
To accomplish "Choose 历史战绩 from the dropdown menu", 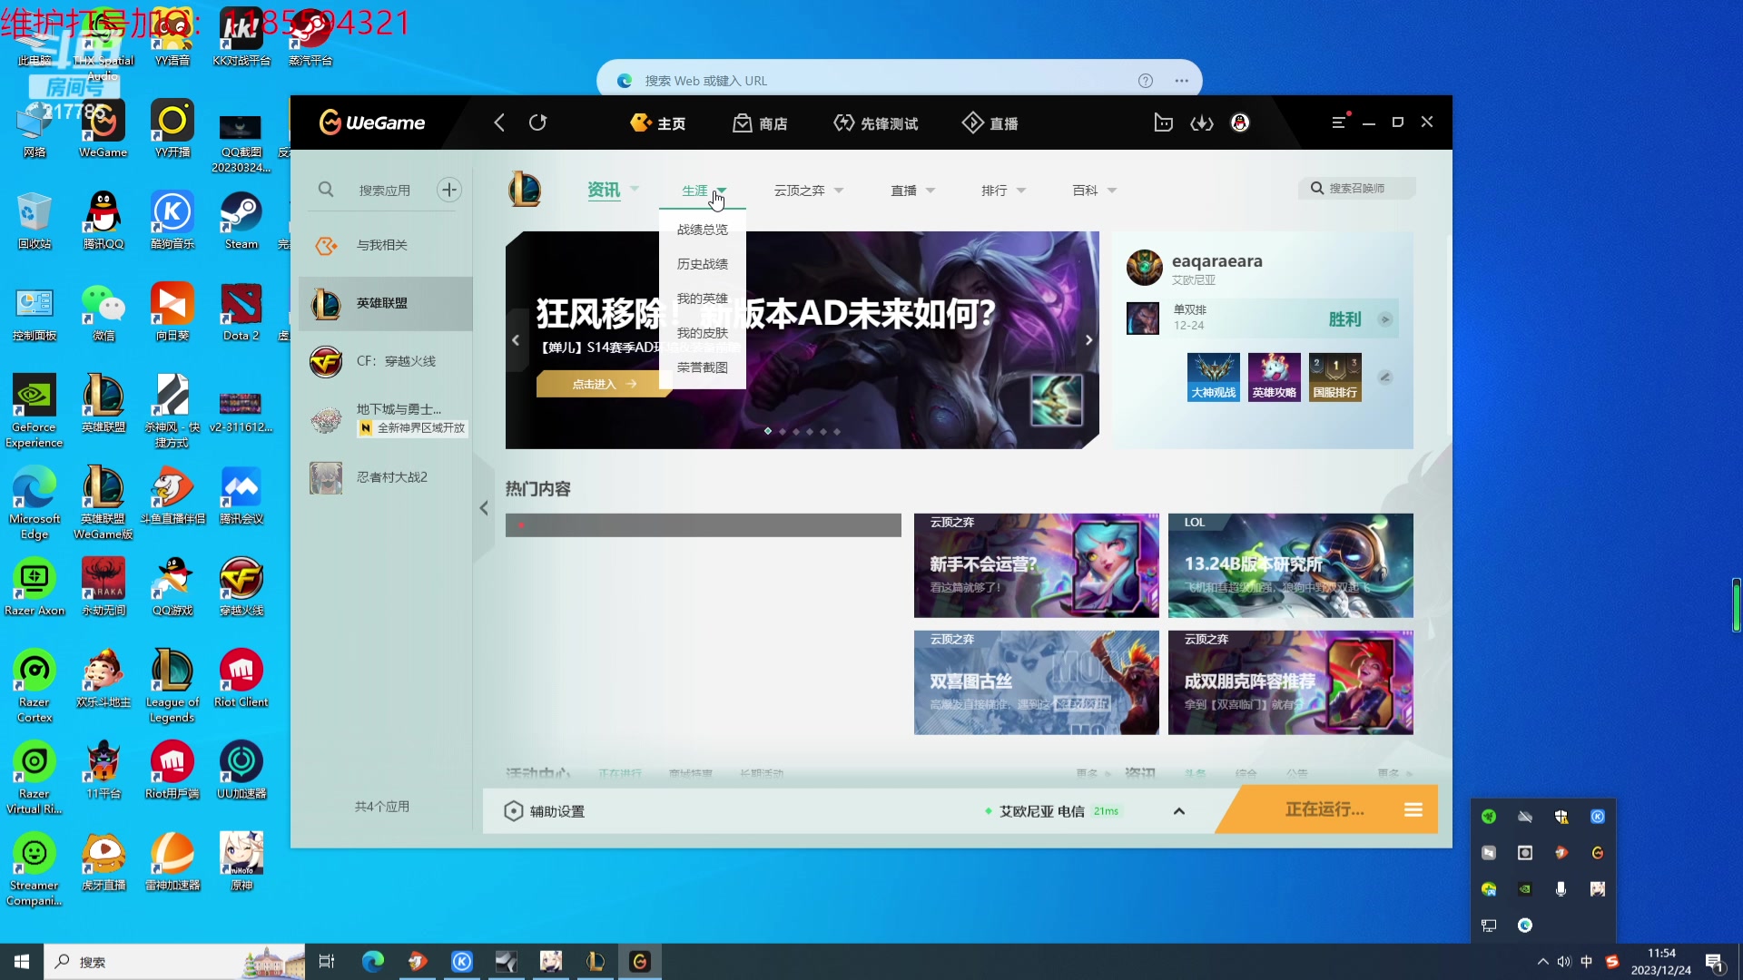I will click(703, 264).
